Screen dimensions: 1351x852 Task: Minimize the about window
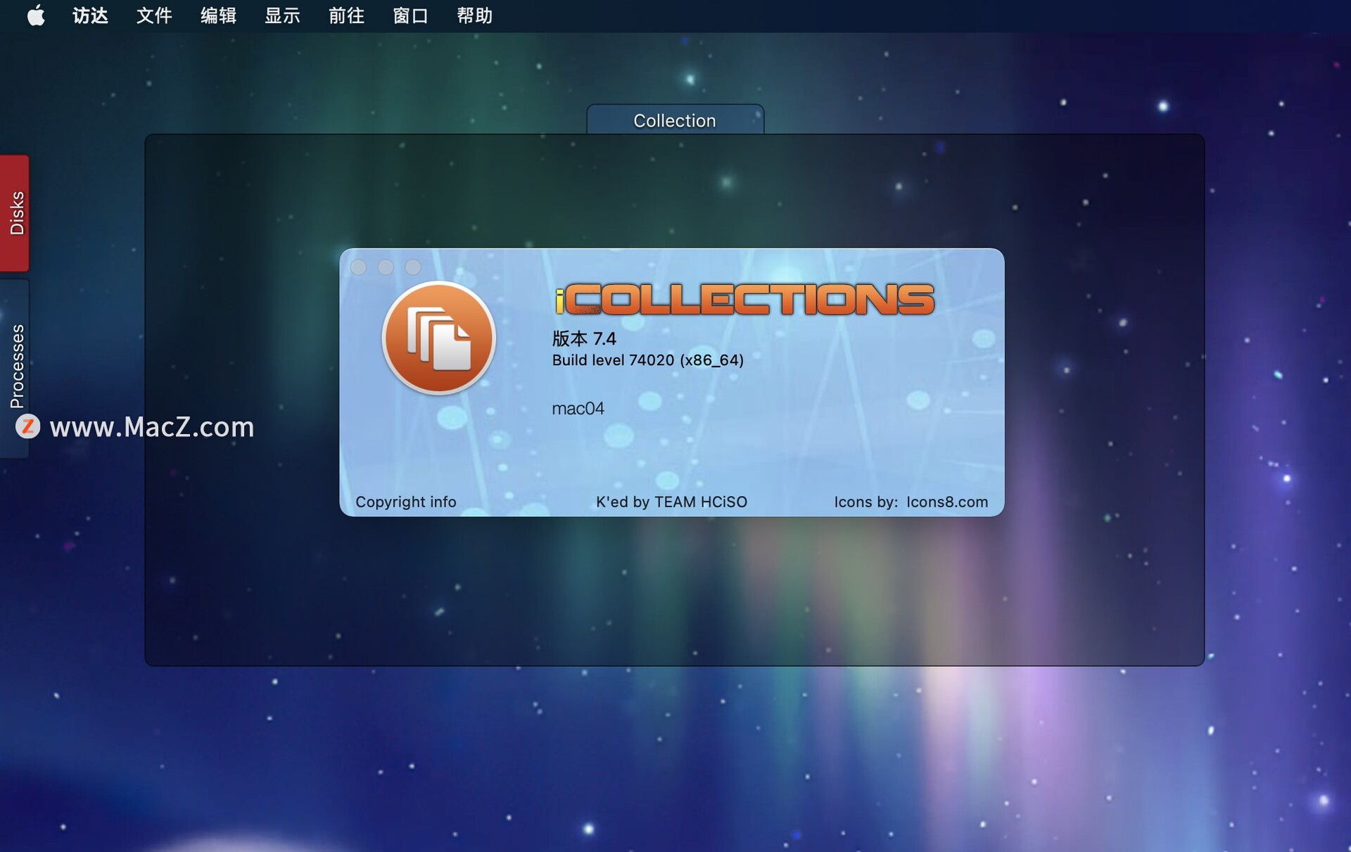[x=386, y=267]
